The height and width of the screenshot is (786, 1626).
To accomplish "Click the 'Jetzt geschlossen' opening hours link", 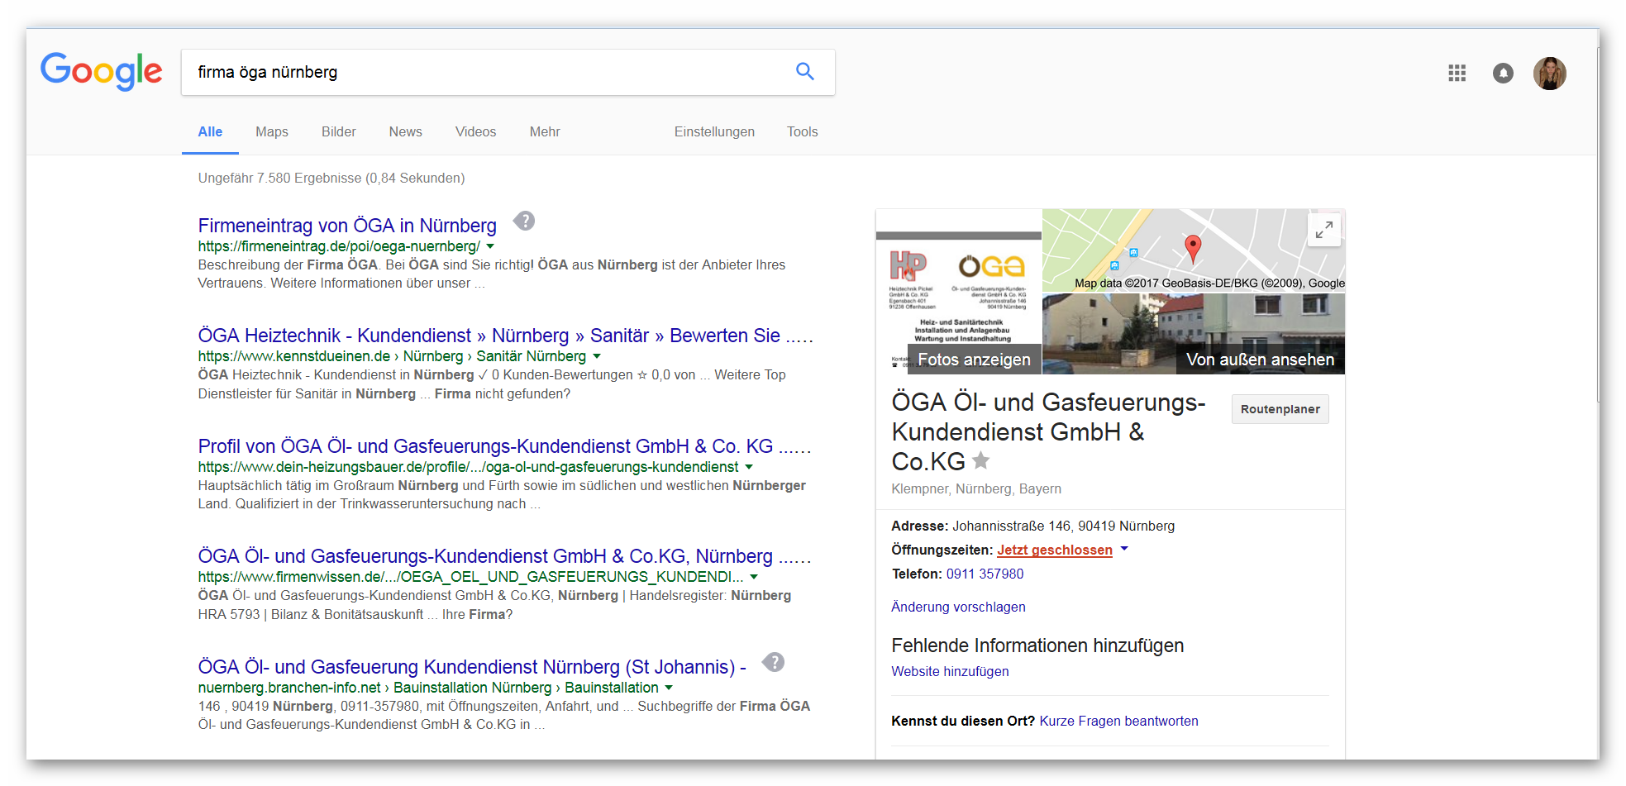I will 1054,550.
